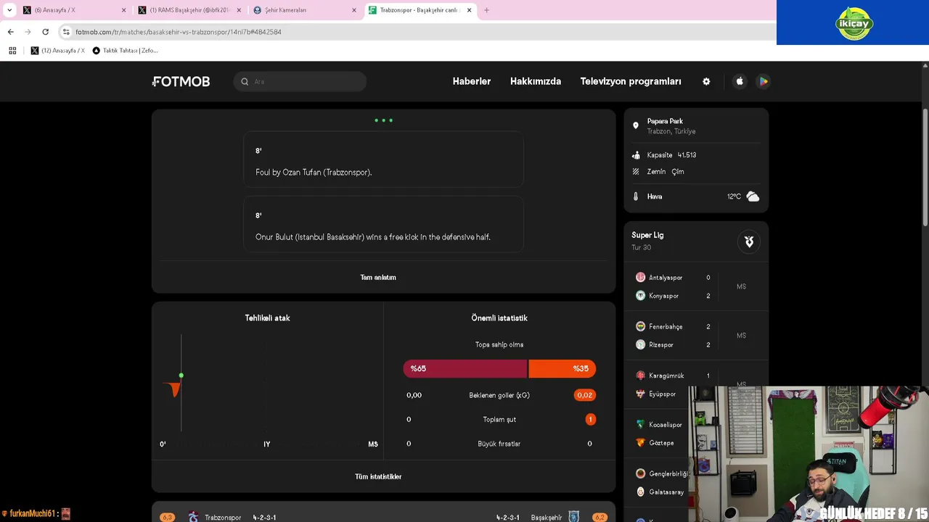The image size is (929, 522).
Task: Click the Trabzonspor team name in lineup
Action: click(x=223, y=518)
